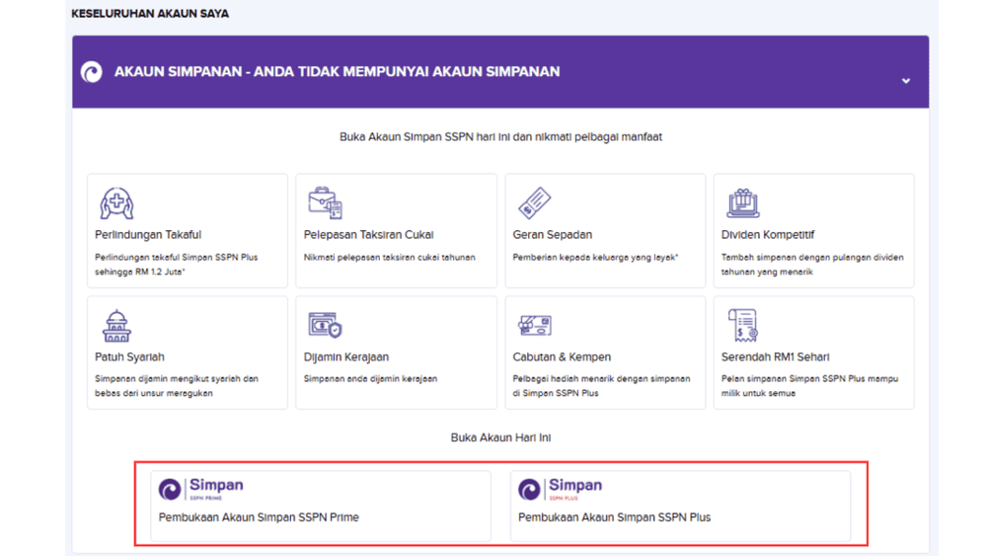This screenshot has width=987, height=556.
Task: Click the Simpan SSPN Prime logo
Action: pyautogui.click(x=200, y=489)
